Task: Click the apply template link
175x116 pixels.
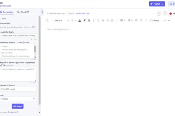Action: point(6,6)
